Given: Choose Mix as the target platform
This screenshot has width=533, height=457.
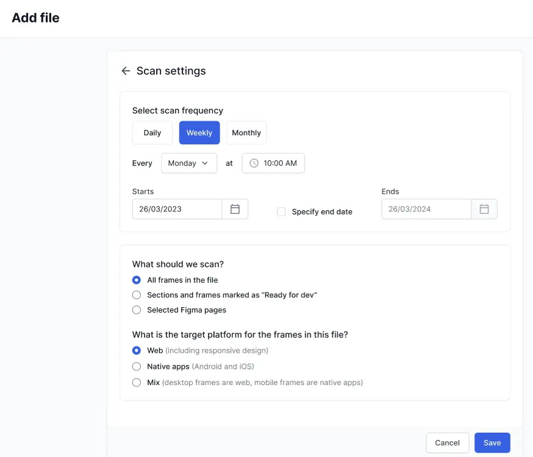Looking at the screenshot, I should pyautogui.click(x=137, y=382).
